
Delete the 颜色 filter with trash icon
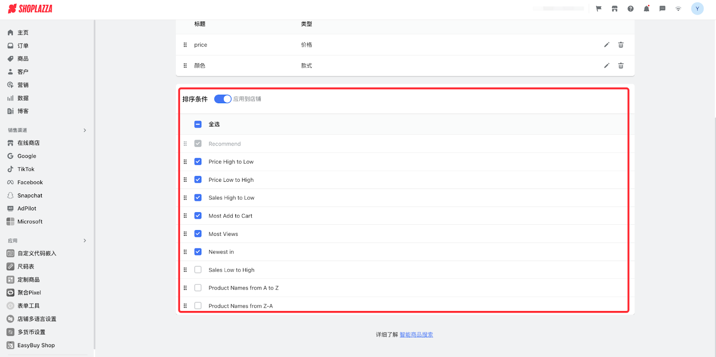pos(621,66)
